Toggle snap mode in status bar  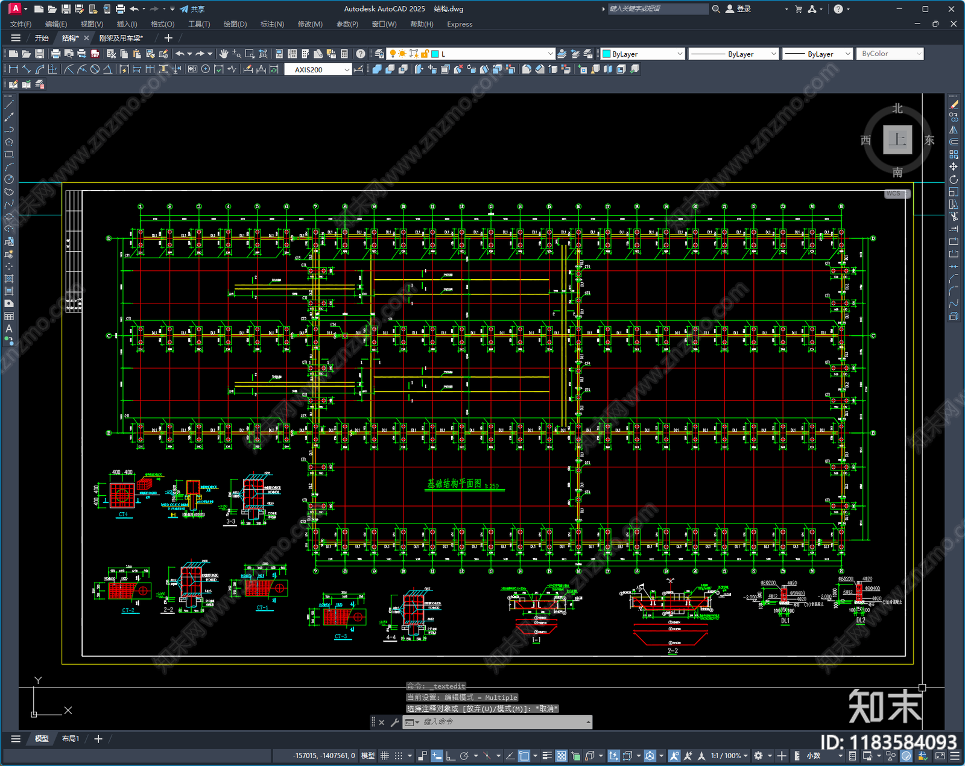click(x=398, y=756)
